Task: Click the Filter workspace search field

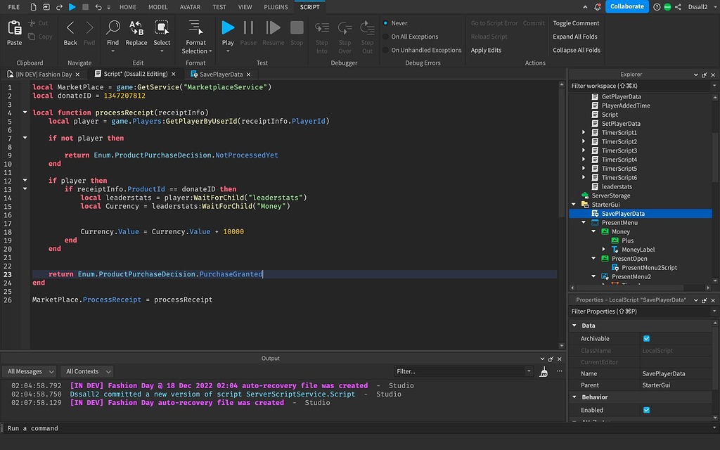Action: pyautogui.click(x=633, y=84)
